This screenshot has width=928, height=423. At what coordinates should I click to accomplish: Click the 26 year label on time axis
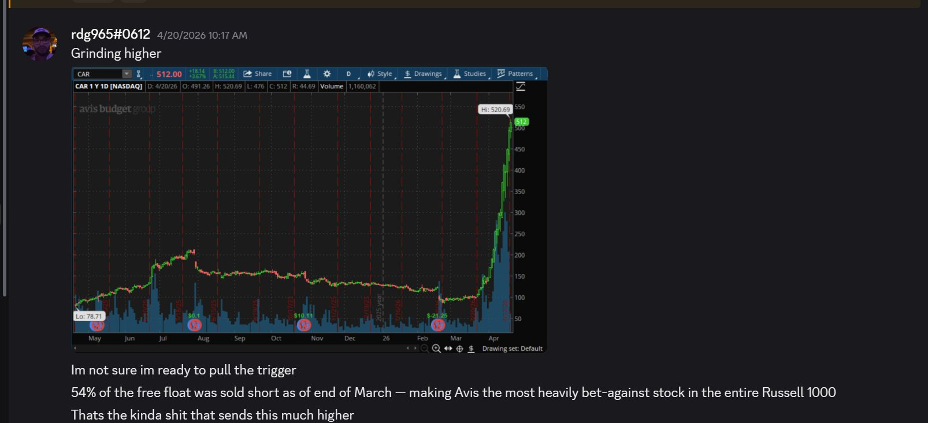point(386,338)
